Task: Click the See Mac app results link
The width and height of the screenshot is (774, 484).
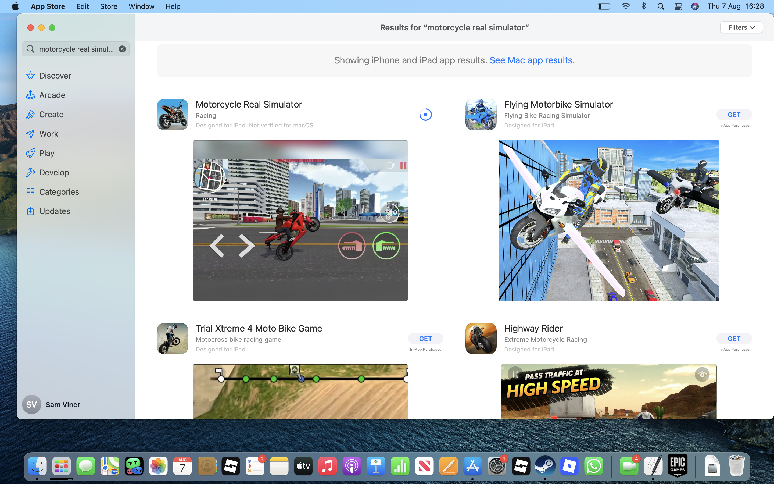Action: 531,60
